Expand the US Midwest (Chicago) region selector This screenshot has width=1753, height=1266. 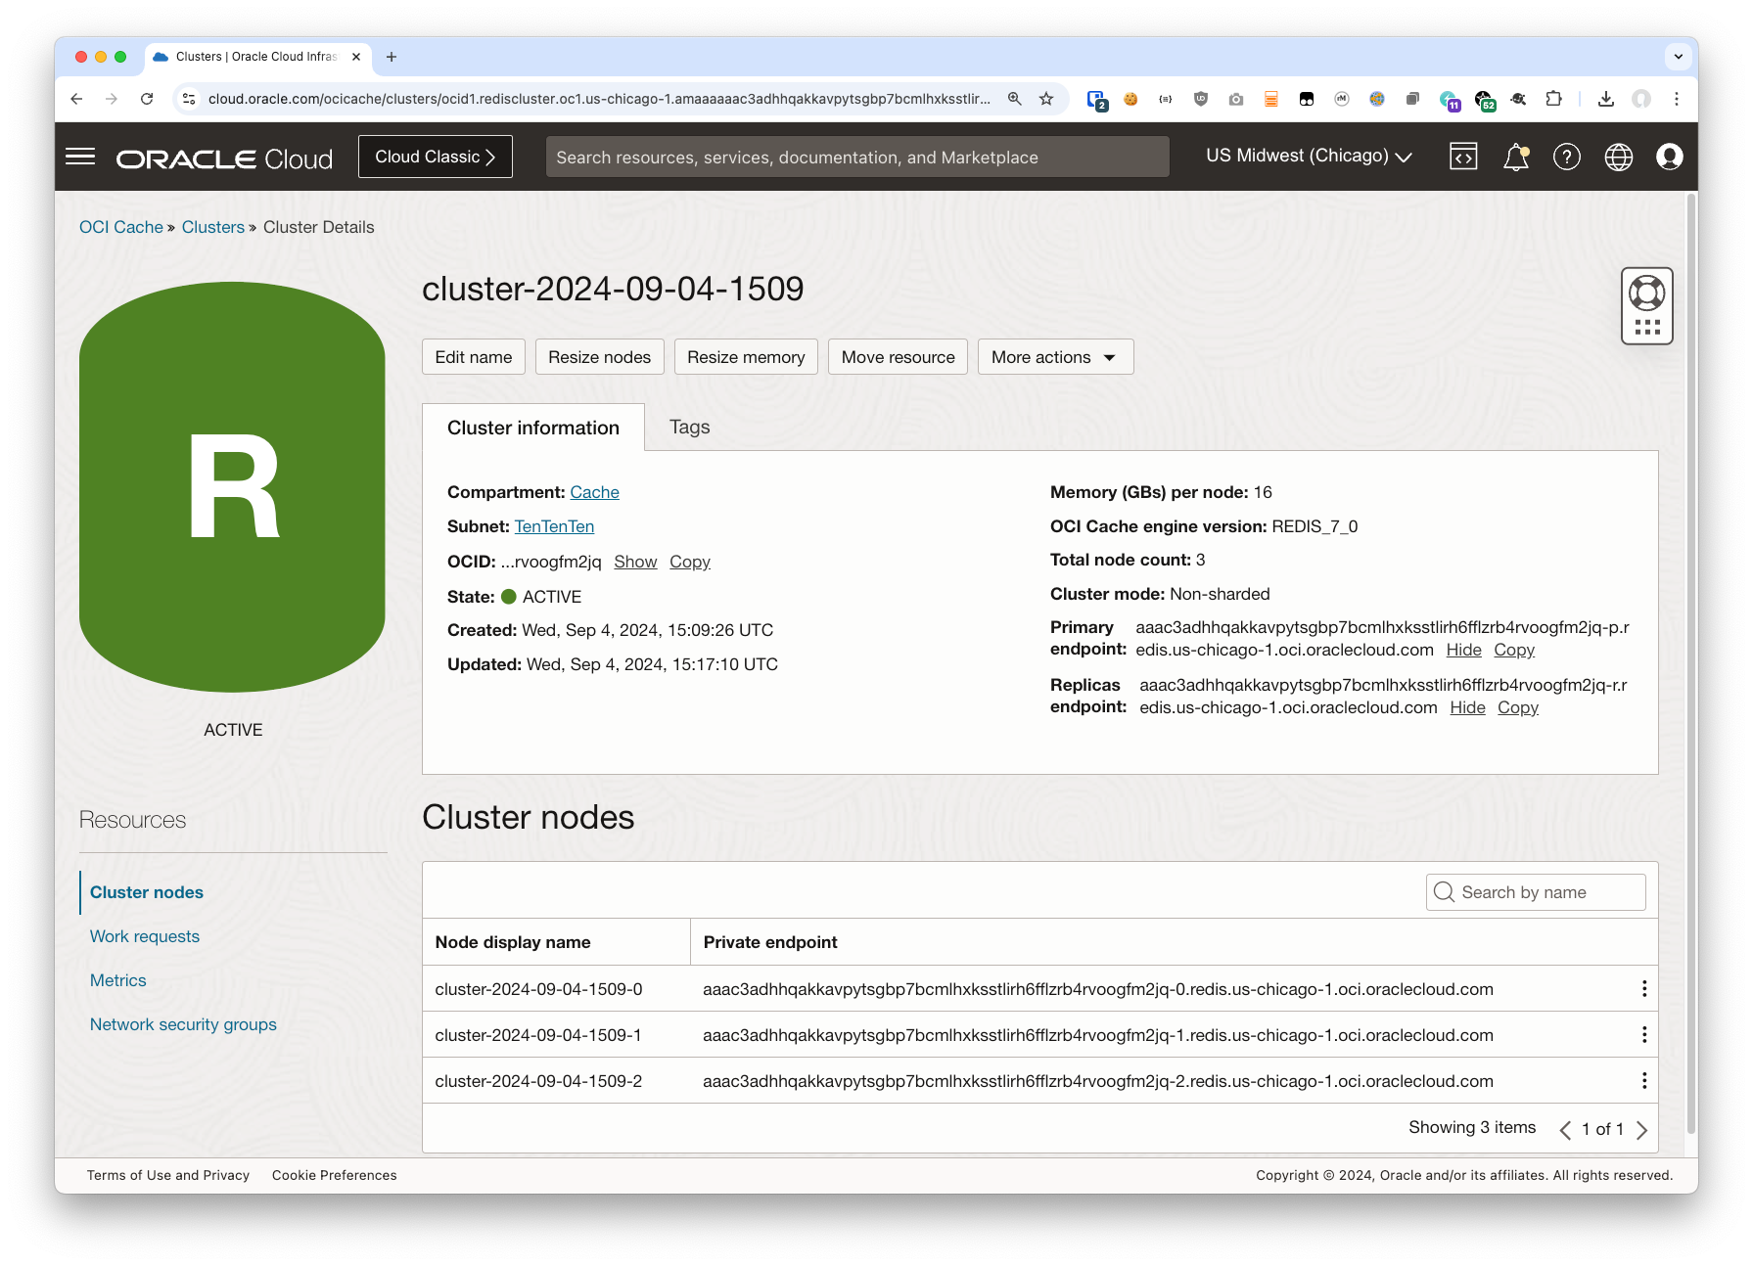coord(1309,156)
